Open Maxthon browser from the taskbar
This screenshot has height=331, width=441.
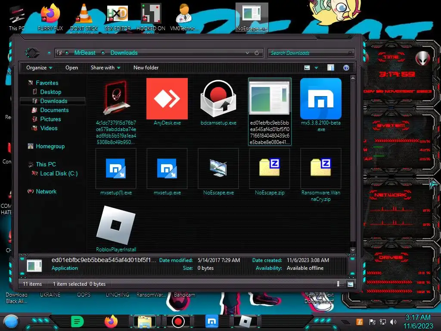[212, 322]
